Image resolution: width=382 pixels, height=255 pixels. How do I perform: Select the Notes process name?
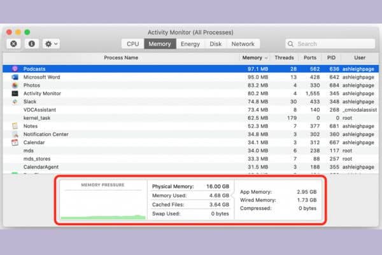pos(31,126)
